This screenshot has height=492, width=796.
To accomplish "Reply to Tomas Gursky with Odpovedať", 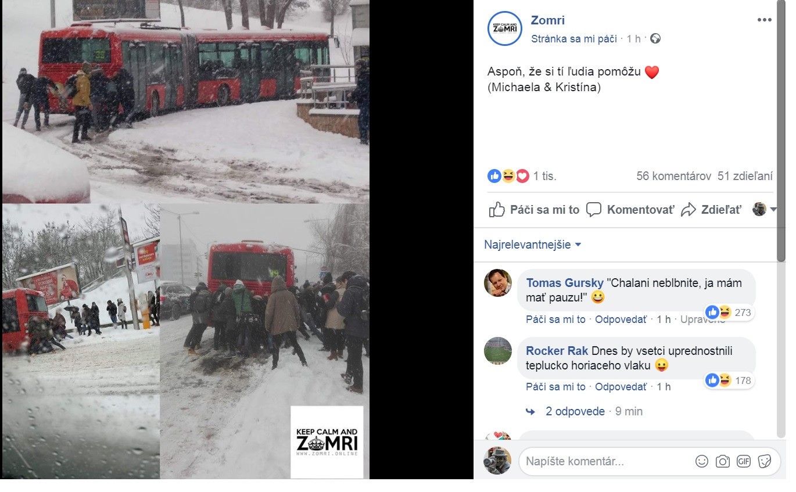I will (621, 319).
